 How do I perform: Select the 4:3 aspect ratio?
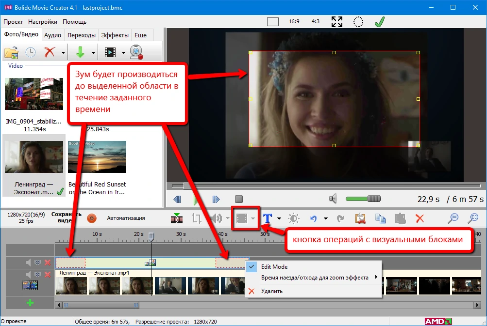(x=316, y=21)
